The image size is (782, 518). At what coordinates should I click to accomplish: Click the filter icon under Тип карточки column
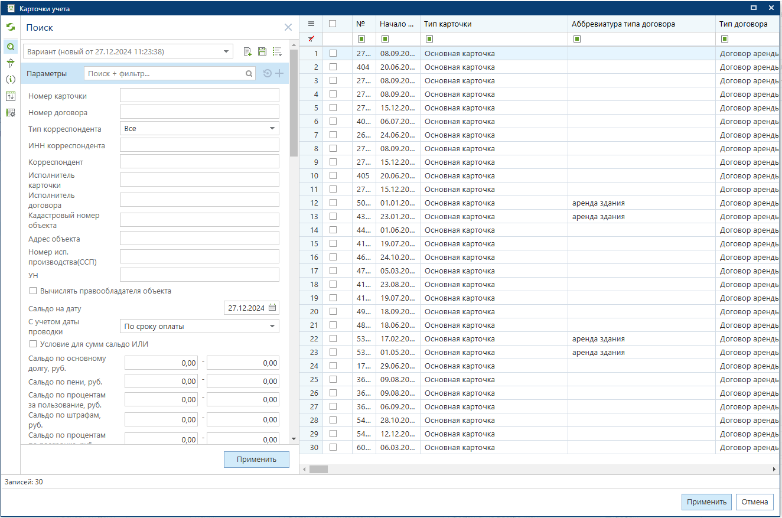(429, 39)
